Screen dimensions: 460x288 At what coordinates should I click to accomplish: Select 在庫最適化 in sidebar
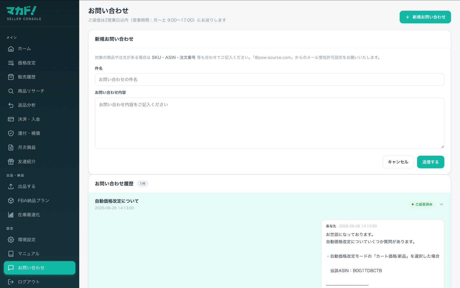[x=40, y=215]
